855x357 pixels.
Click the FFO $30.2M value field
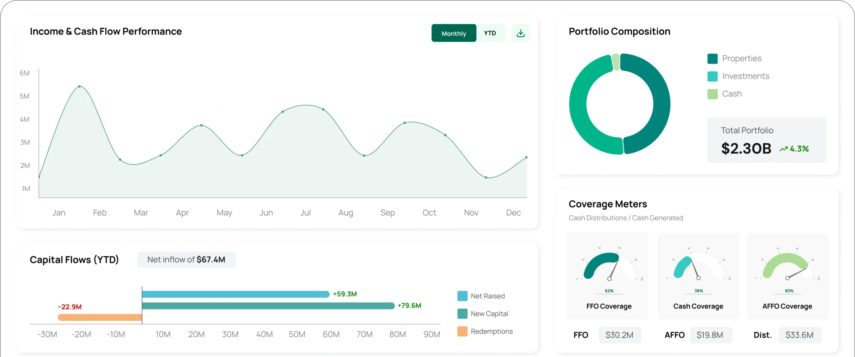pos(620,335)
